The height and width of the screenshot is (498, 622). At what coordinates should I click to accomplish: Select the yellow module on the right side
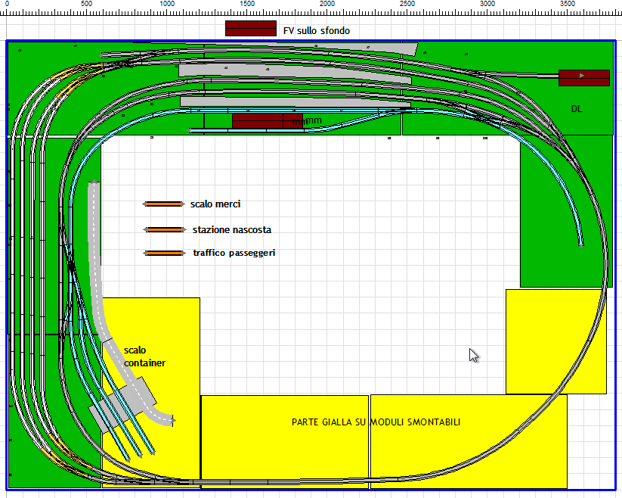coord(555,341)
